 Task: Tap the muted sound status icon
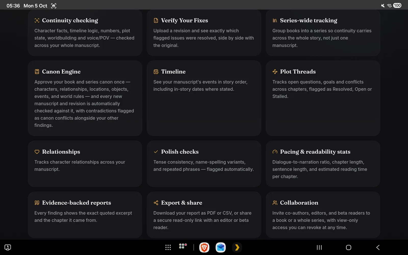click(x=383, y=6)
